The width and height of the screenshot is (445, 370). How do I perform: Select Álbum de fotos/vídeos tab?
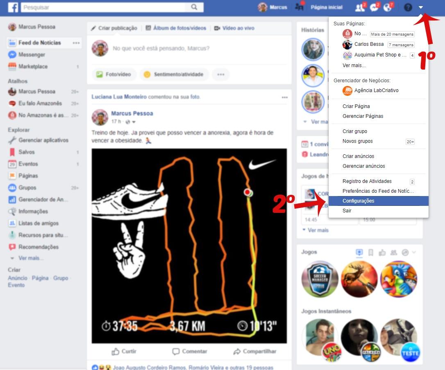[176, 28]
